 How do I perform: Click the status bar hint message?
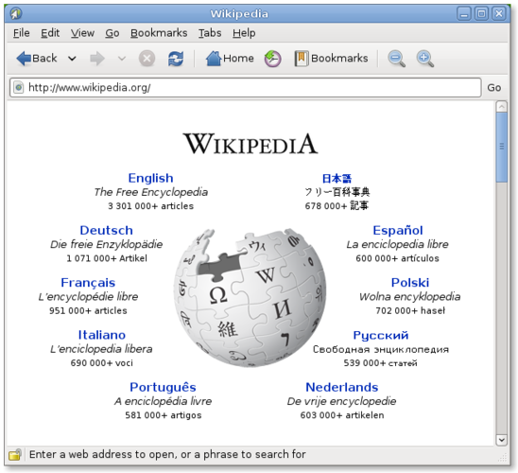(167, 454)
